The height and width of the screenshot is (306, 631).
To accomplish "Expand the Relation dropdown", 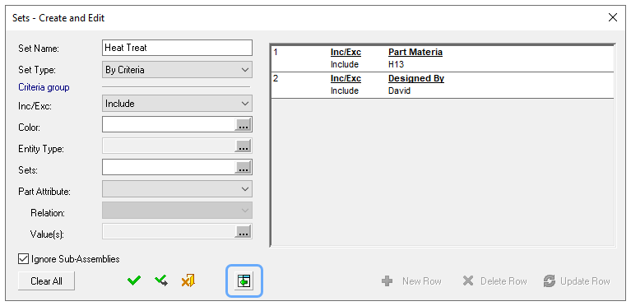I will click(x=177, y=211).
